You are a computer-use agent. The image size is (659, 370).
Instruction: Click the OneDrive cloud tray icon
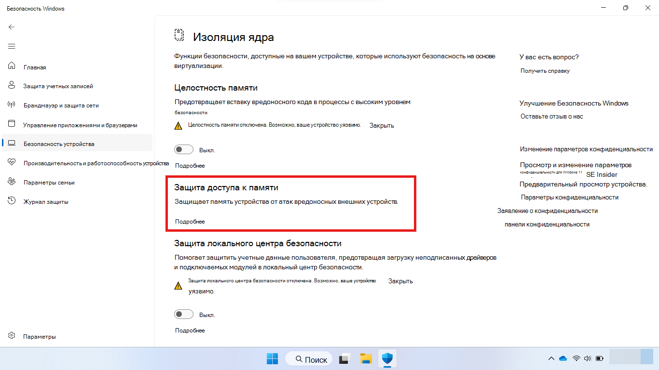click(563, 358)
